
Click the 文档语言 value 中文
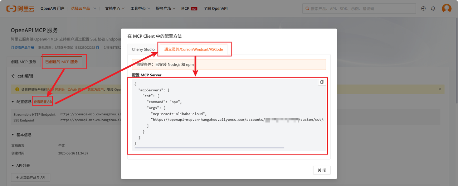pyautogui.click(x=62, y=146)
